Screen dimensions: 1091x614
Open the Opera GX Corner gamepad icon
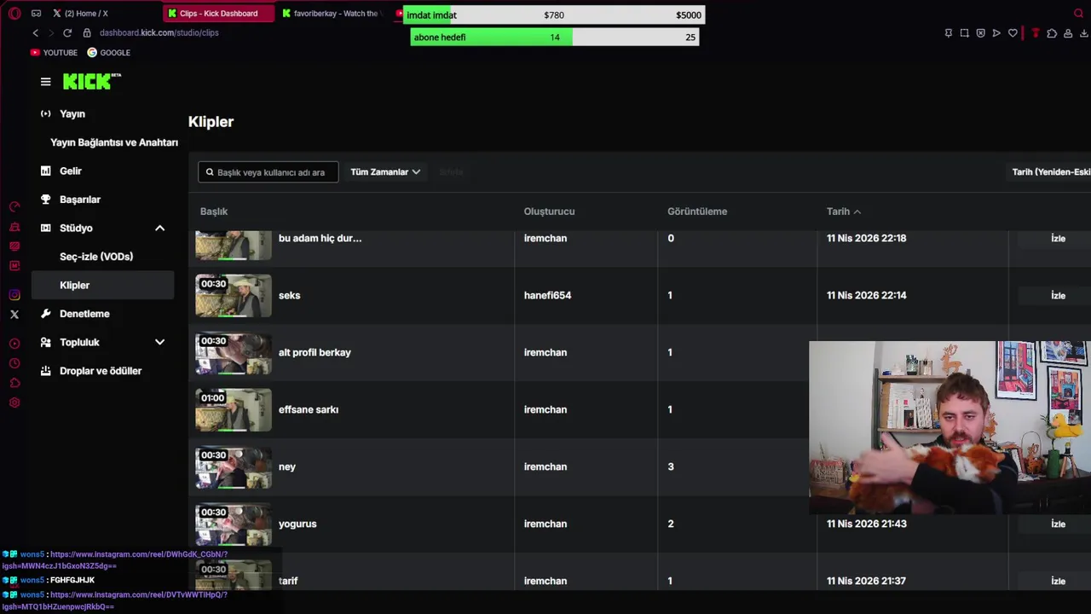click(x=36, y=14)
